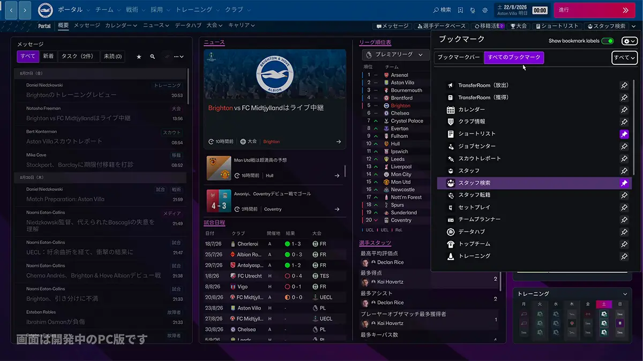This screenshot has width=643, height=361.
Task: Go forward with the right arrow button
Action: (x=25, y=10)
